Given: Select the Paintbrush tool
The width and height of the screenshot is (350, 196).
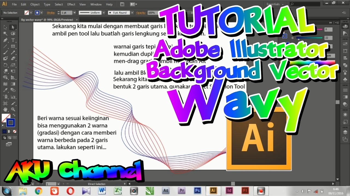Looking at the screenshot, I should pos(5,53).
